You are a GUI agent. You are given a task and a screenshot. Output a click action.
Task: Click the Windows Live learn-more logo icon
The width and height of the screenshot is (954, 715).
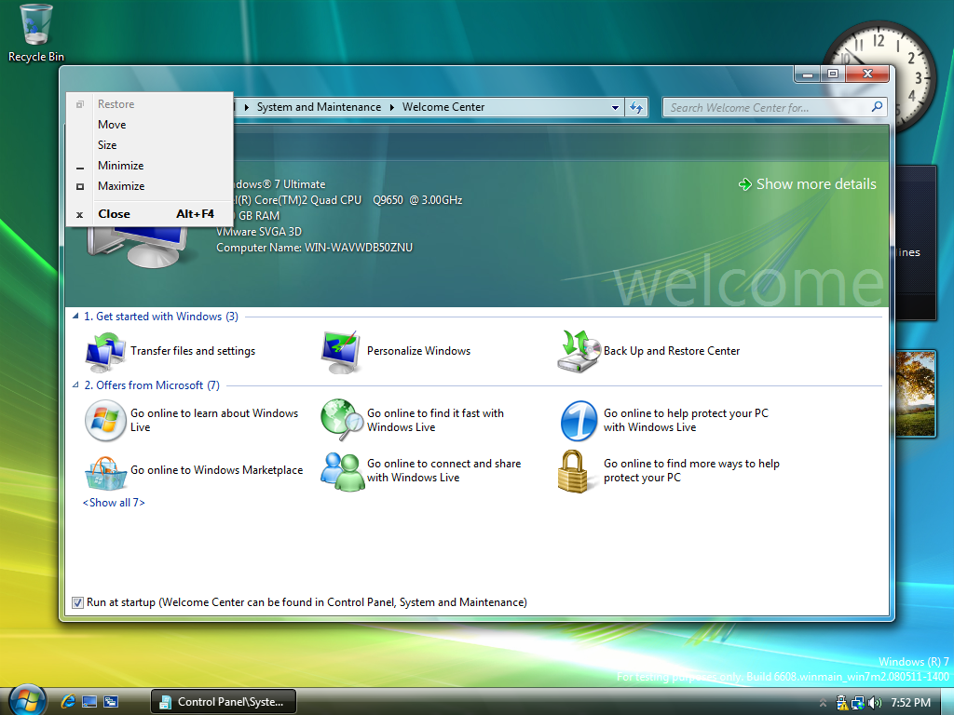105,421
